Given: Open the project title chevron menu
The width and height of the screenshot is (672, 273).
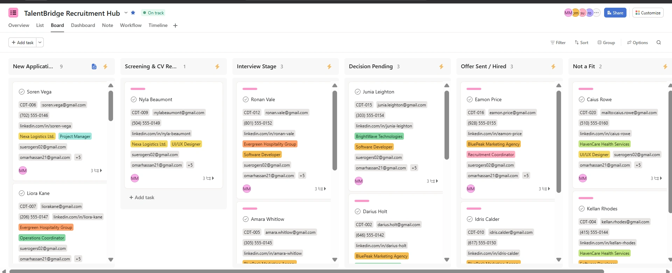Looking at the screenshot, I should coord(126,13).
